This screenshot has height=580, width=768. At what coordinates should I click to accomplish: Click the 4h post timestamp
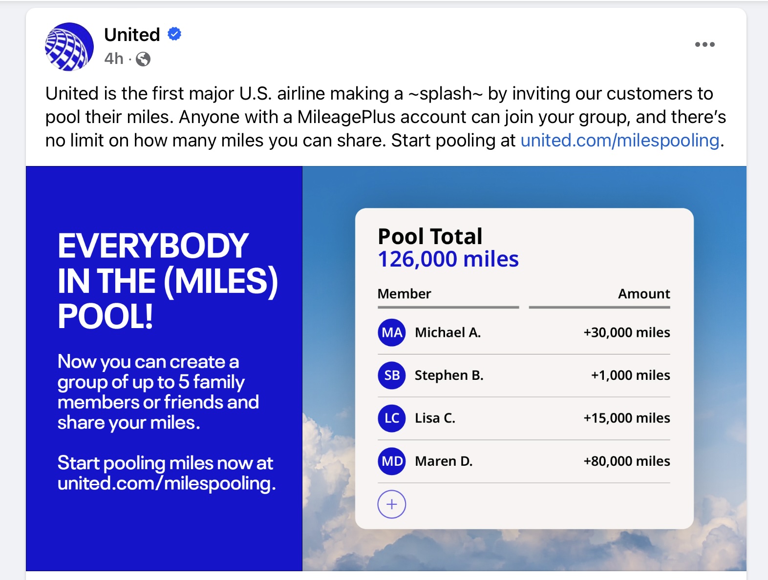coord(114,59)
